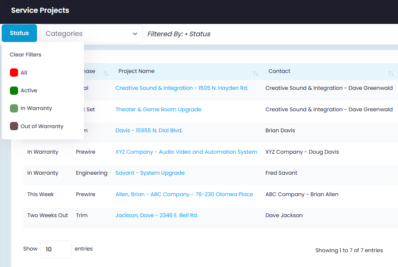Open Theater & Game Room Upgrade project
The height and width of the screenshot is (267, 398).
tap(158, 110)
